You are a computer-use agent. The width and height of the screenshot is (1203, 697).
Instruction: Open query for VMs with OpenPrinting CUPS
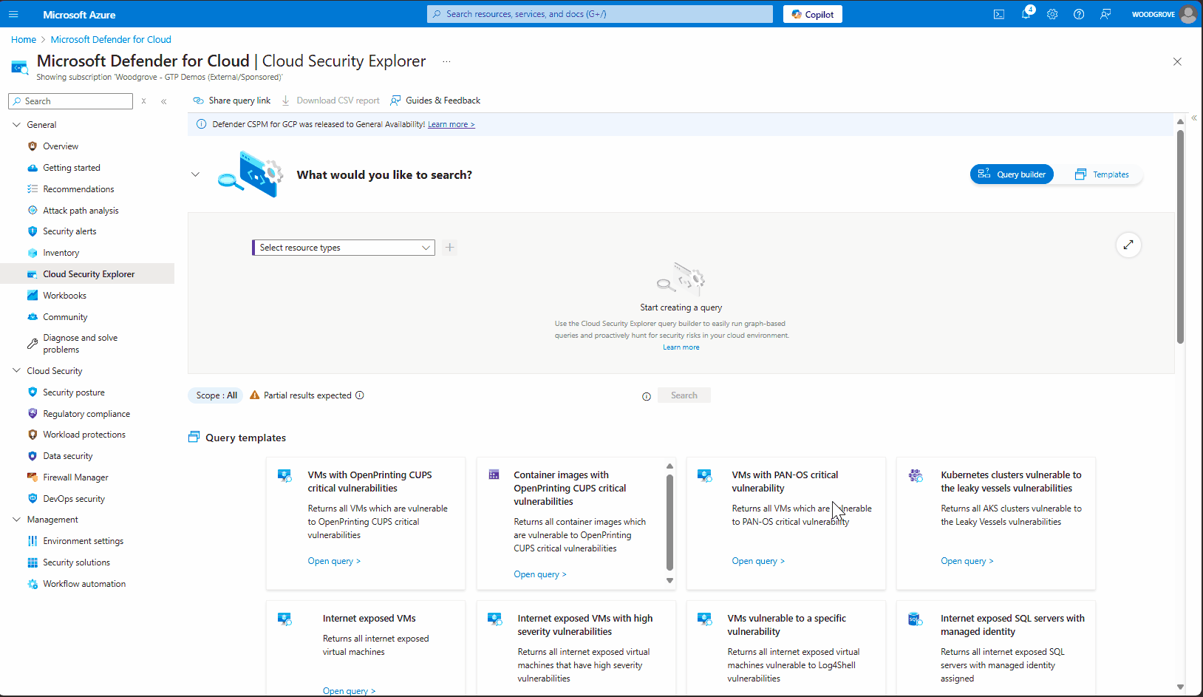point(334,561)
